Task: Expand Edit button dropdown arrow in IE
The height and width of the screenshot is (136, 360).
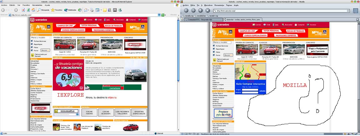Action: pos(101,10)
